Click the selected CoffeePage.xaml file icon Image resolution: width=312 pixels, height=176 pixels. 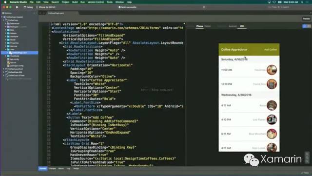11,53
